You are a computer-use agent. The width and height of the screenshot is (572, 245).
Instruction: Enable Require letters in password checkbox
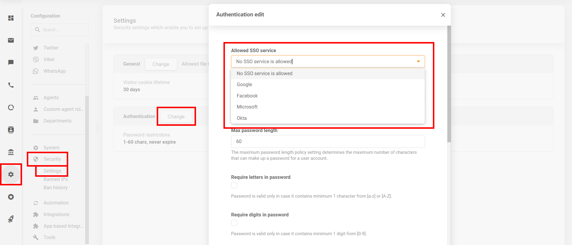234,185
